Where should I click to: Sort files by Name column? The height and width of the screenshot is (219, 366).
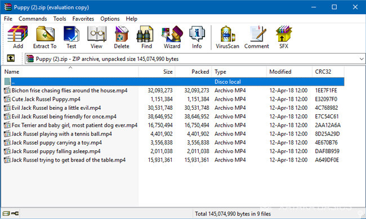[70, 71]
